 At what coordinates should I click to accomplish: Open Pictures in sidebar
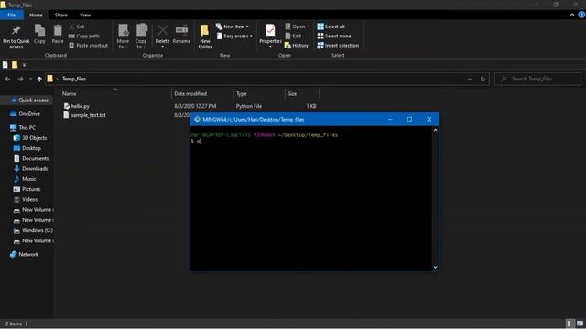[x=27, y=189]
